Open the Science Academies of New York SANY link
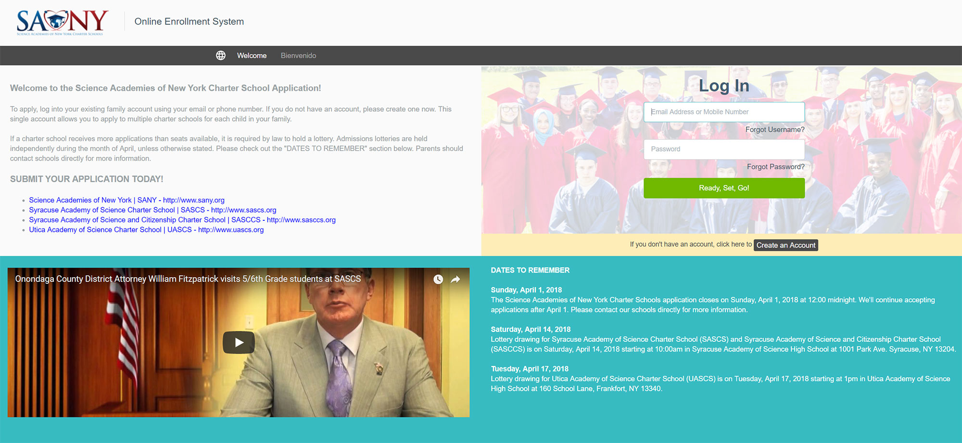This screenshot has width=962, height=443. tap(127, 200)
